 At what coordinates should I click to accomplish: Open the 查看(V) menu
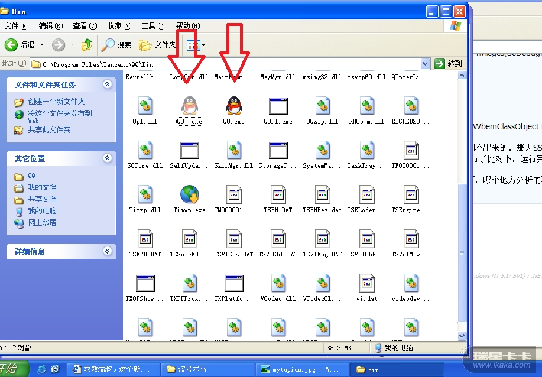85,26
